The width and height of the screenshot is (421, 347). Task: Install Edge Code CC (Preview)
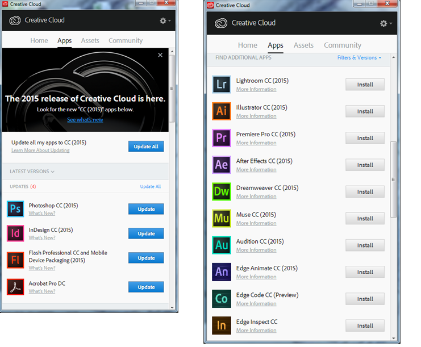[365, 299]
